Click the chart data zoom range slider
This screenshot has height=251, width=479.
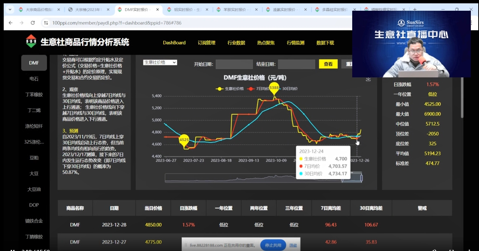pos(264,178)
